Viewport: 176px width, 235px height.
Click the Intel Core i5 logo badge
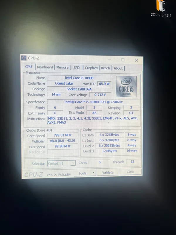click(126, 86)
